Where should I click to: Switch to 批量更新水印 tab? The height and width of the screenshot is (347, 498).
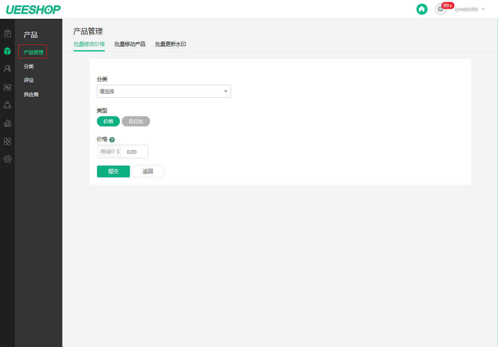(x=171, y=44)
